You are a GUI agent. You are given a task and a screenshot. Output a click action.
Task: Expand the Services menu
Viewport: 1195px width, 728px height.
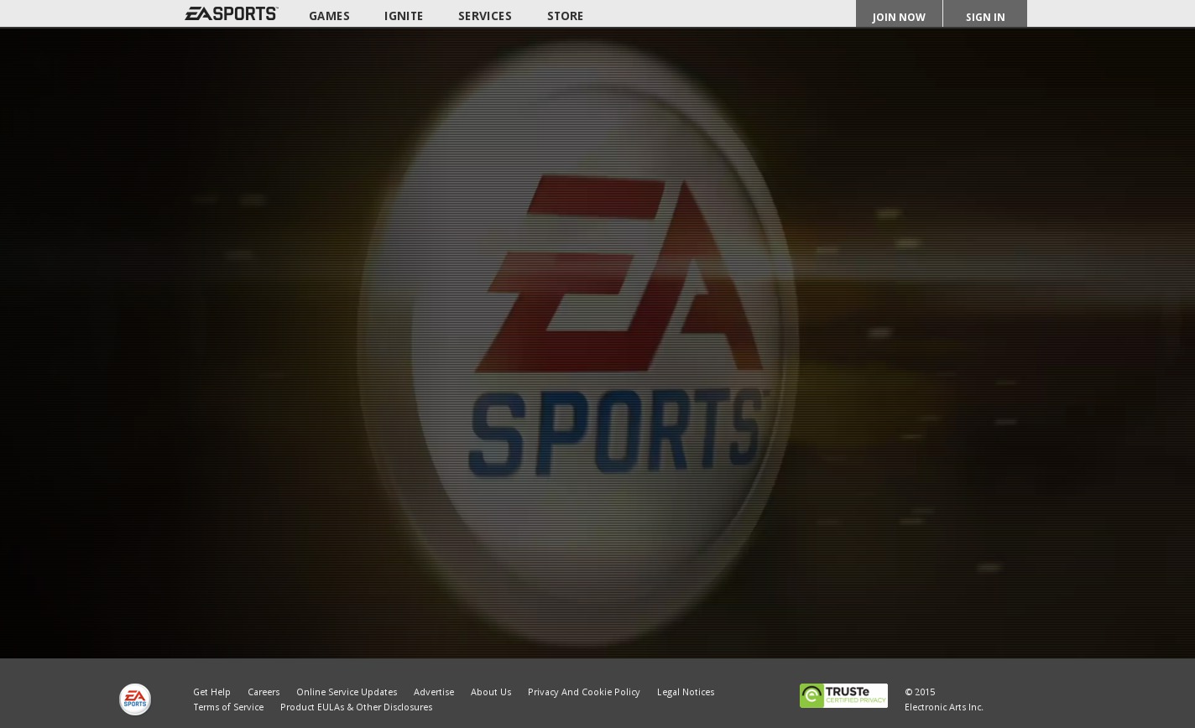[484, 16]
